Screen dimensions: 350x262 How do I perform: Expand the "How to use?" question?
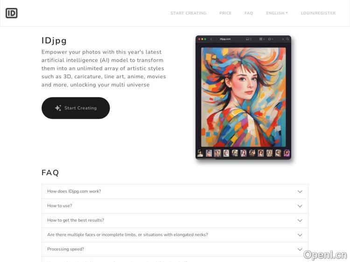tap(175, 206)
